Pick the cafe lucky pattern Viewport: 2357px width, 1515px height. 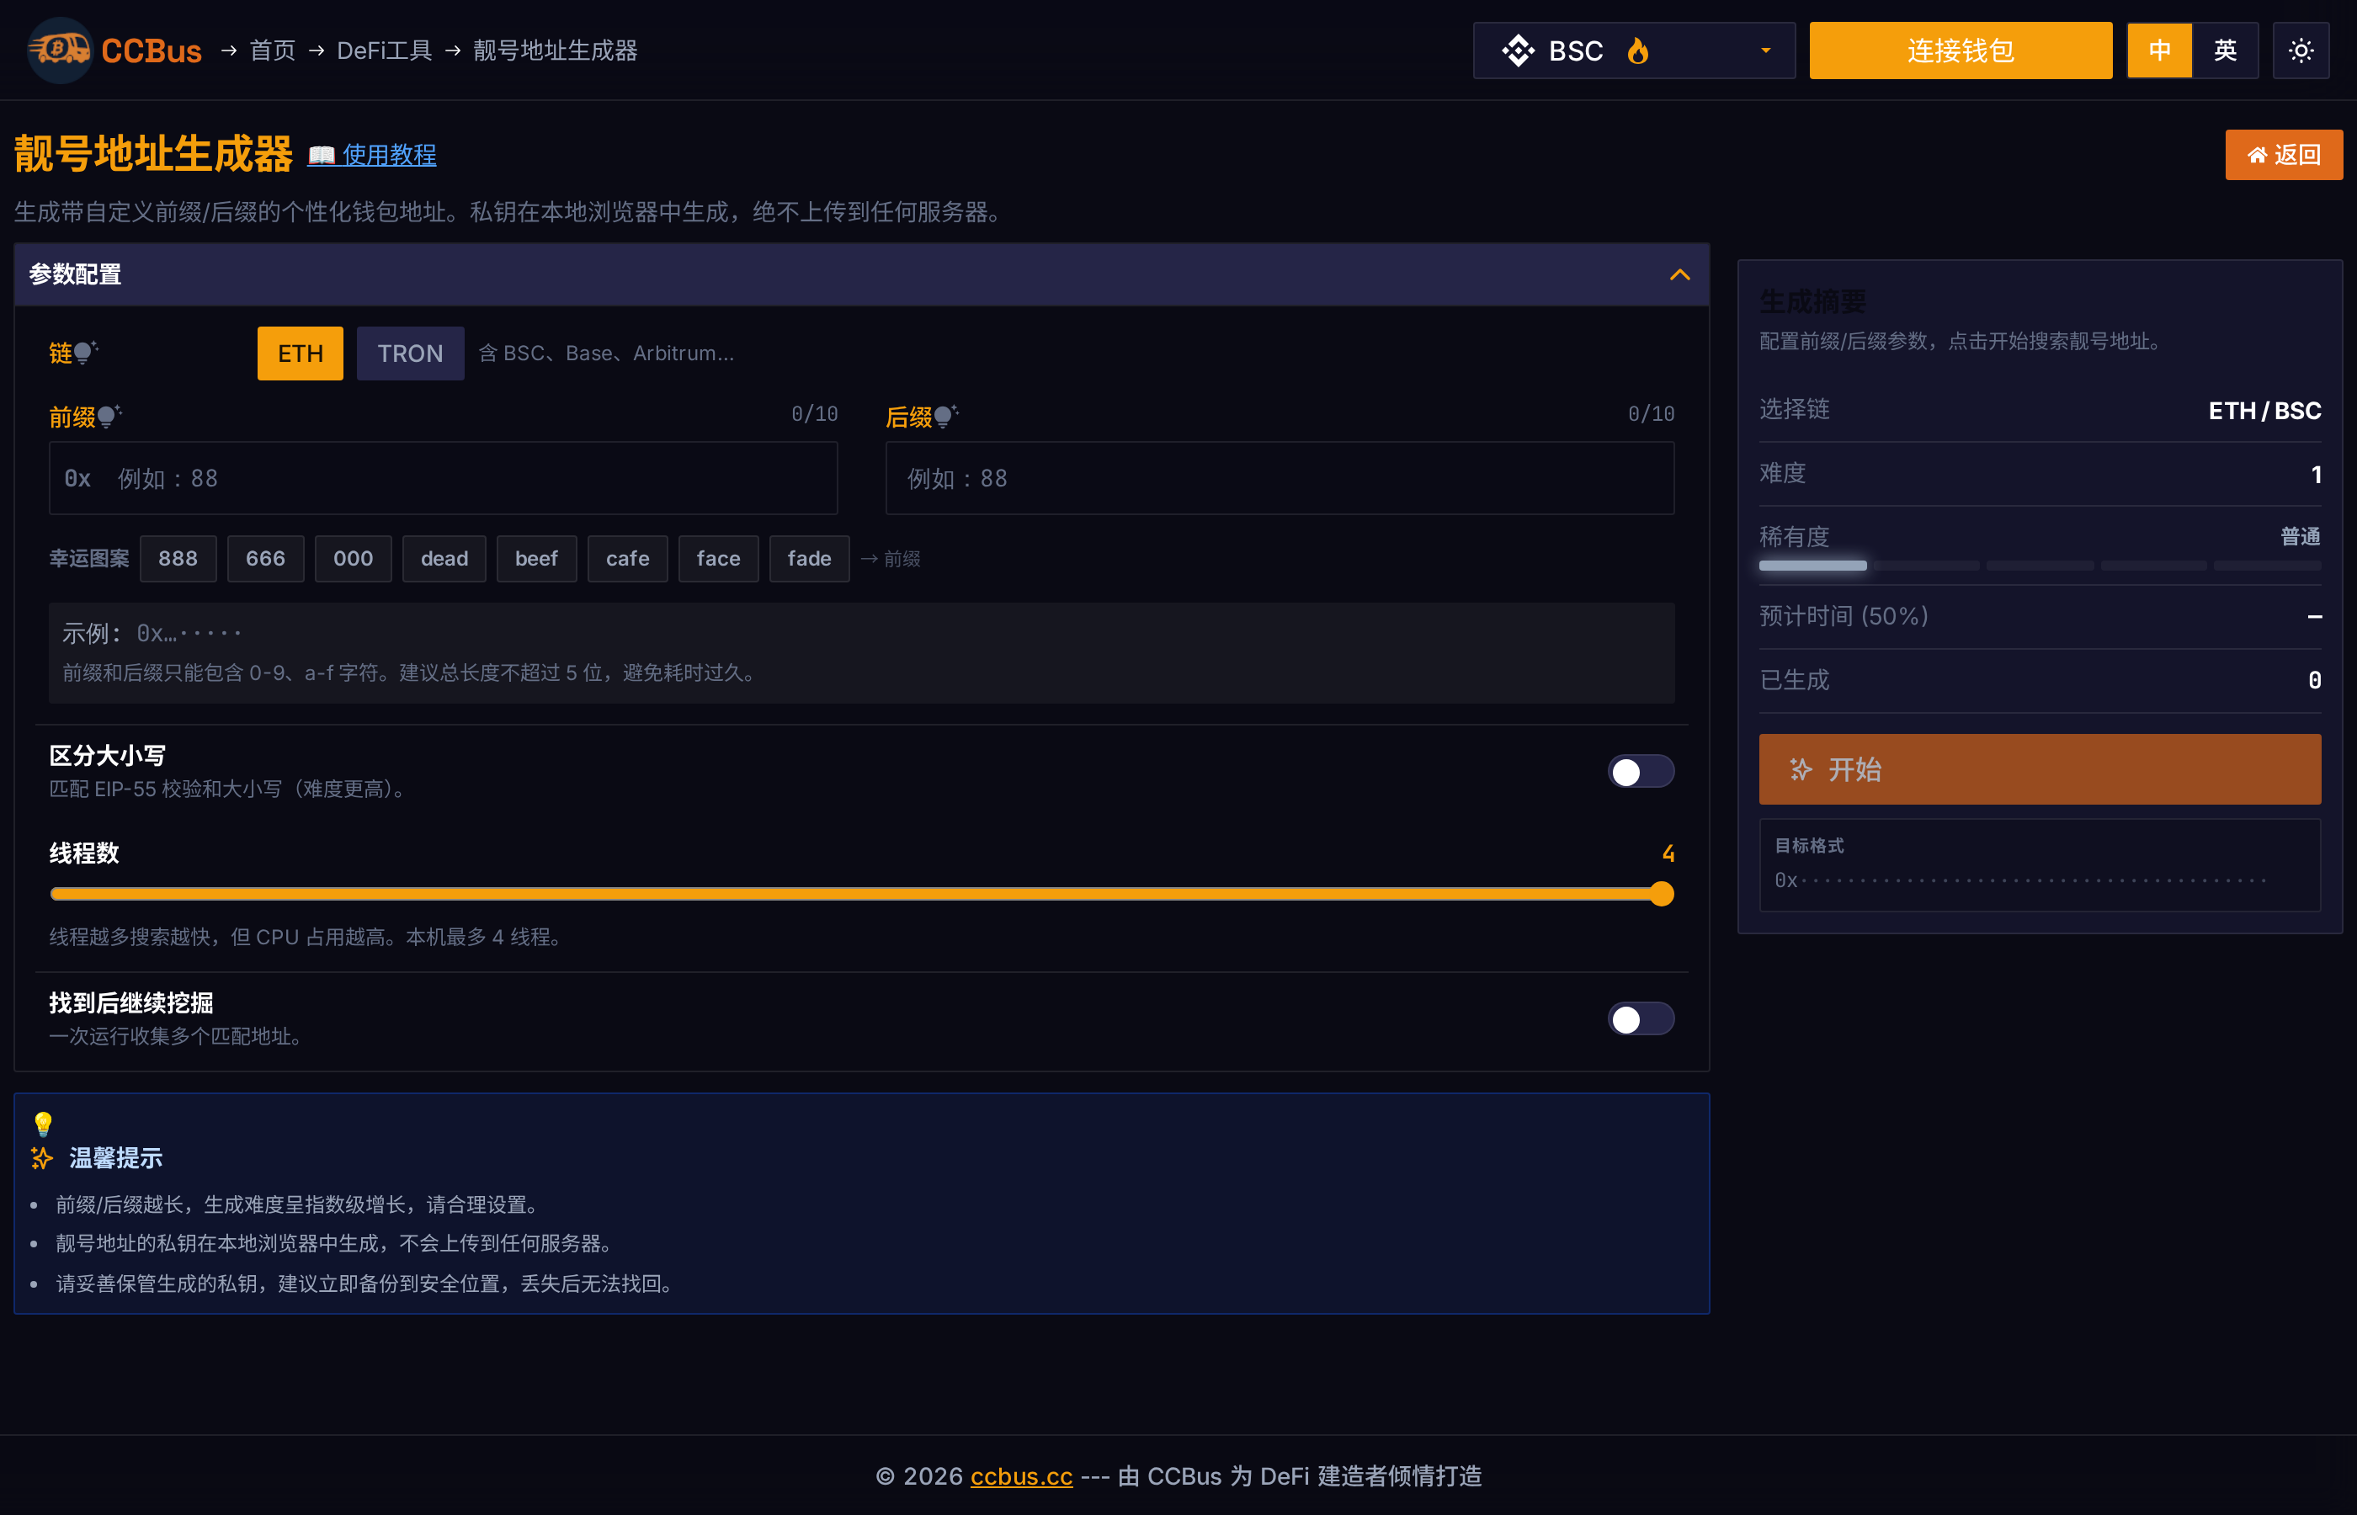coord(628,559)
